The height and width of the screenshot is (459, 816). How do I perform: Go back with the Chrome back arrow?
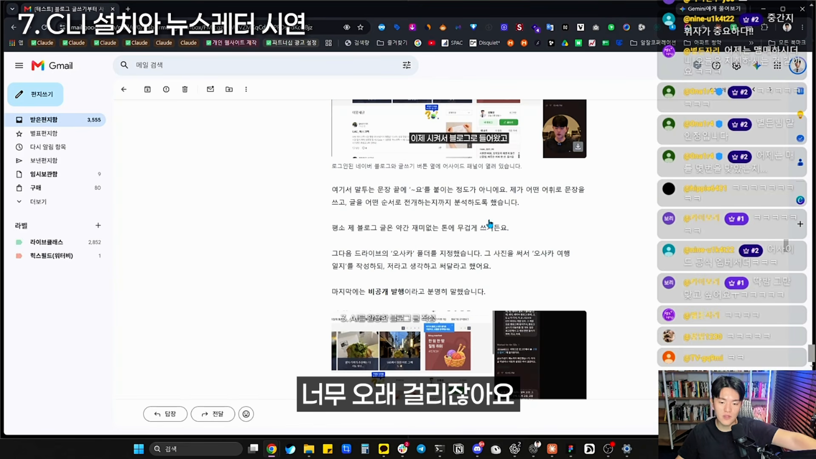pyautogui.click(x=14, y=27)
